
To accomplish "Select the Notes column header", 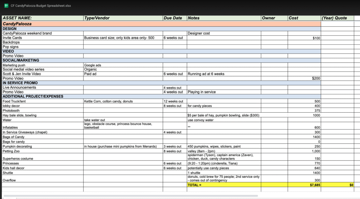I will coord(224,18).
